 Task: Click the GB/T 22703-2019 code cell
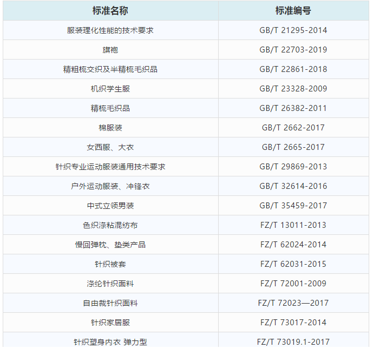pos(293,50)
